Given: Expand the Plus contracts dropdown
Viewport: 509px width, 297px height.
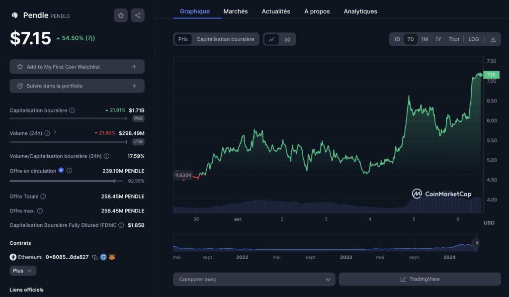Looking at the screenshot, I should point(23,271).
